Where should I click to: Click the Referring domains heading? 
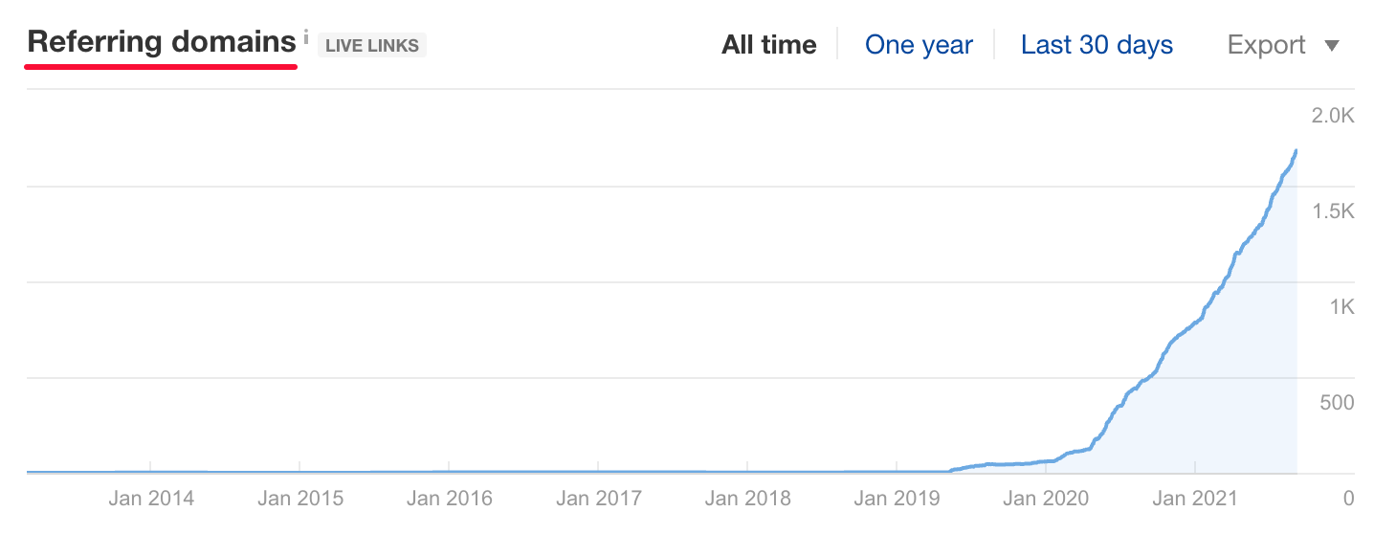coord(162,42)
